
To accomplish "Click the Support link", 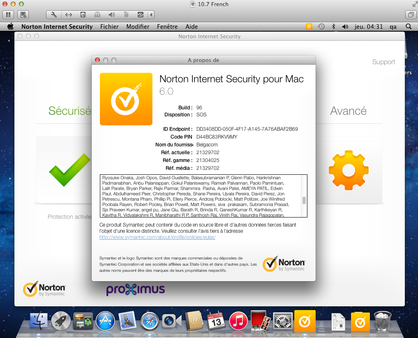I will [383, 62].
